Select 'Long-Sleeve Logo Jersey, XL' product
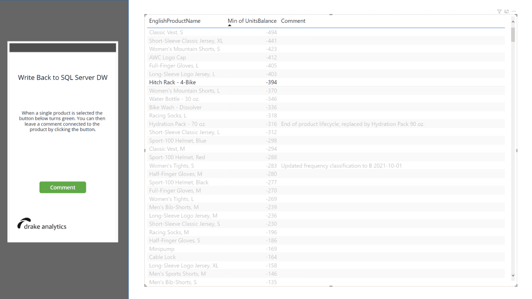532x299 pixels. (183, 265)
